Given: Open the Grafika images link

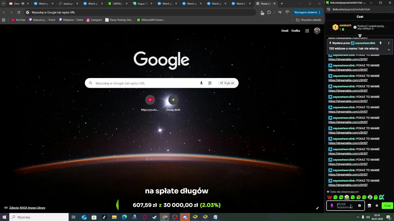Looking at the screenshot, I should 295,31.
